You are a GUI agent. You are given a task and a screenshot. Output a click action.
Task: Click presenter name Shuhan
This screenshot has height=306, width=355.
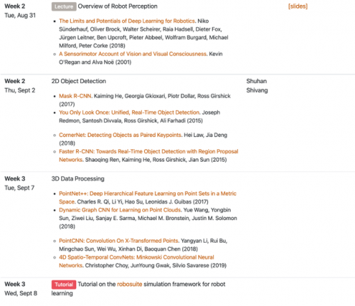pyautogui.click(x=256, y=81)
